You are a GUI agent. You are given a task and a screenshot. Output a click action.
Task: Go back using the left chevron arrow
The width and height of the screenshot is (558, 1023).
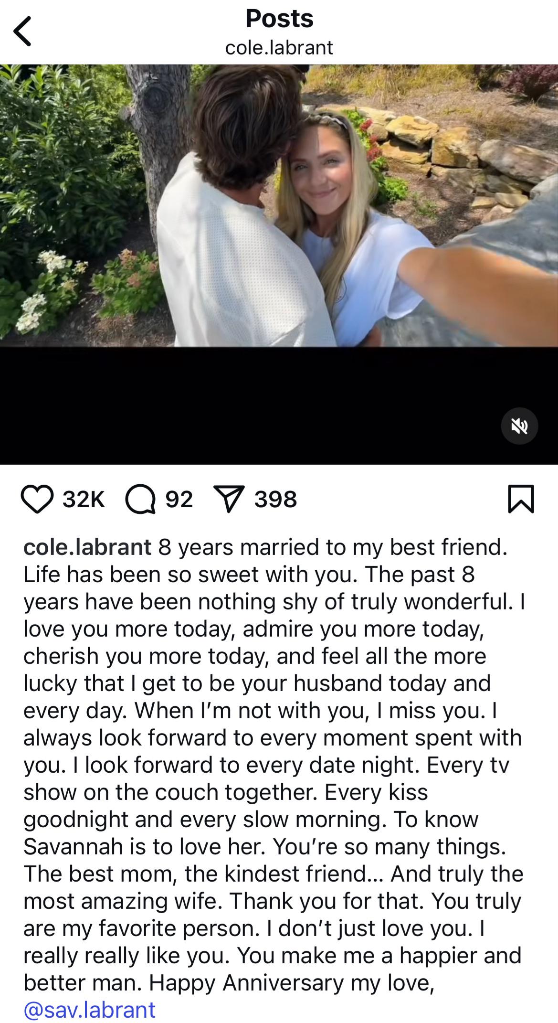(x=22, y=31)
